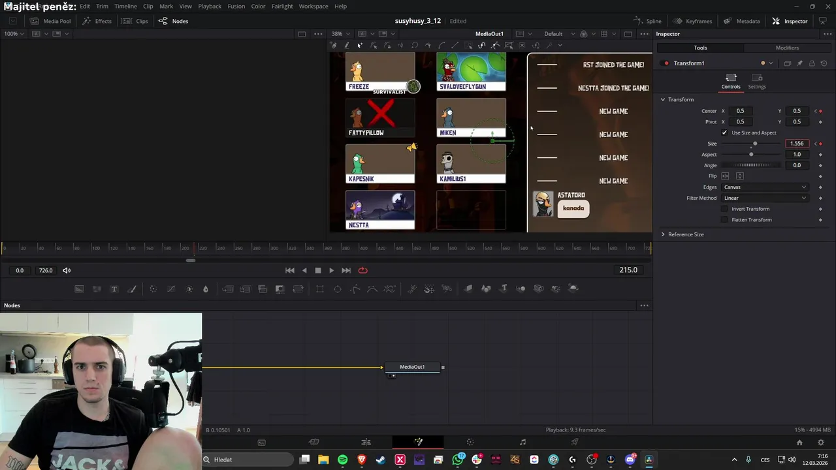Open the Fairlight menu
This screenshot has height=470, width=836.
(x=282, y=6)
